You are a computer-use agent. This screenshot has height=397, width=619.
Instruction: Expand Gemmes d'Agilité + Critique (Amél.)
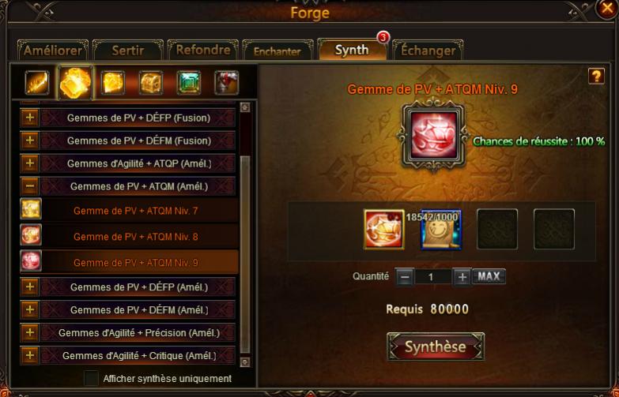coord(29,355)
